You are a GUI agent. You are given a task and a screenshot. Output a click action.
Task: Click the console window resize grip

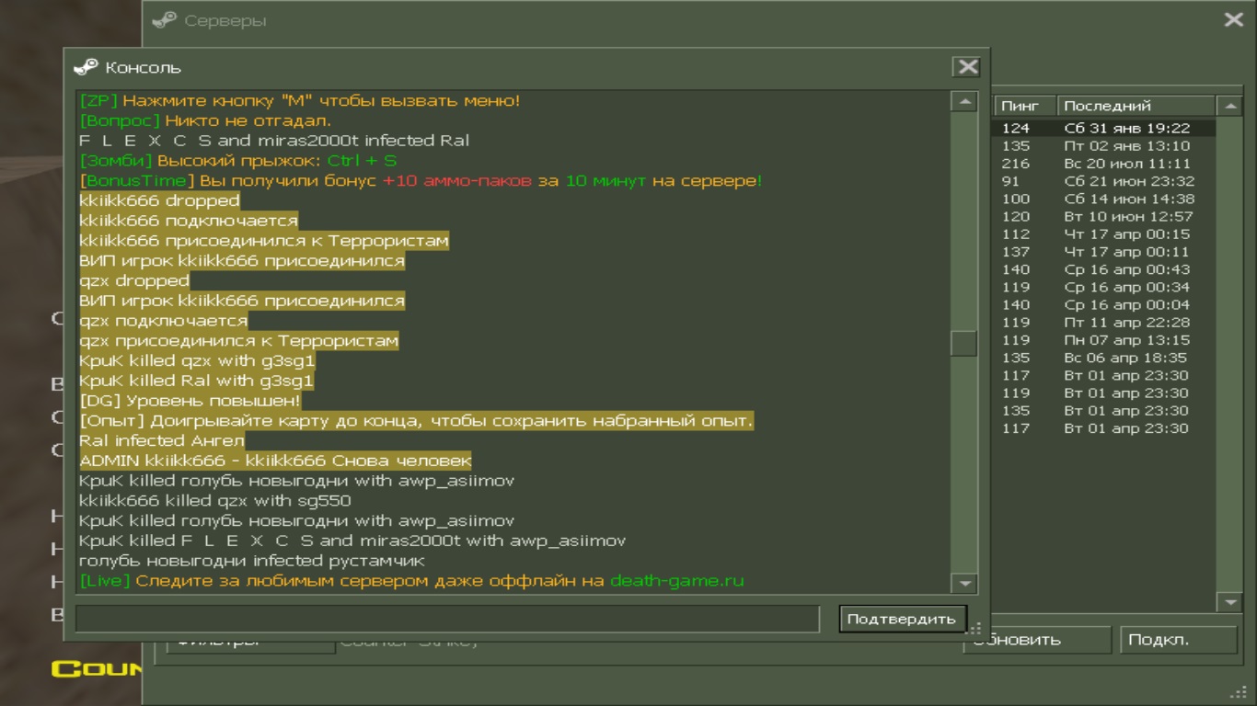977,628
